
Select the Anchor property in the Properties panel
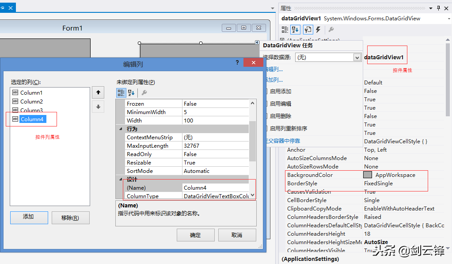(296, 150)
